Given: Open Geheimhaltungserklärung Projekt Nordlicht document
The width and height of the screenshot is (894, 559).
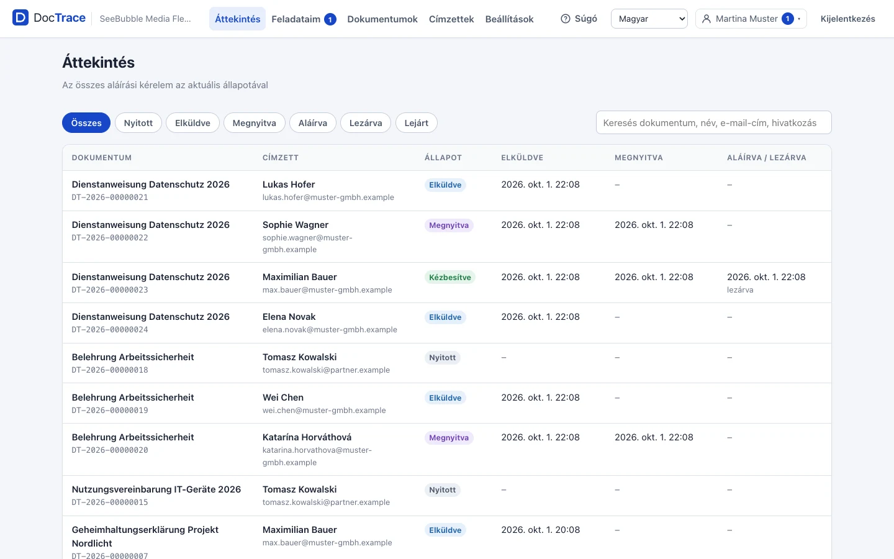Looking at the screenshot, I should [145, 537].
